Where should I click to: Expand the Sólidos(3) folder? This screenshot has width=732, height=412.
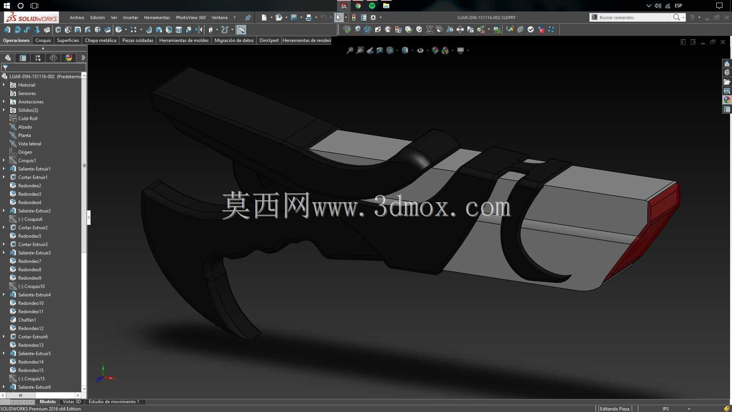(4, 110)
